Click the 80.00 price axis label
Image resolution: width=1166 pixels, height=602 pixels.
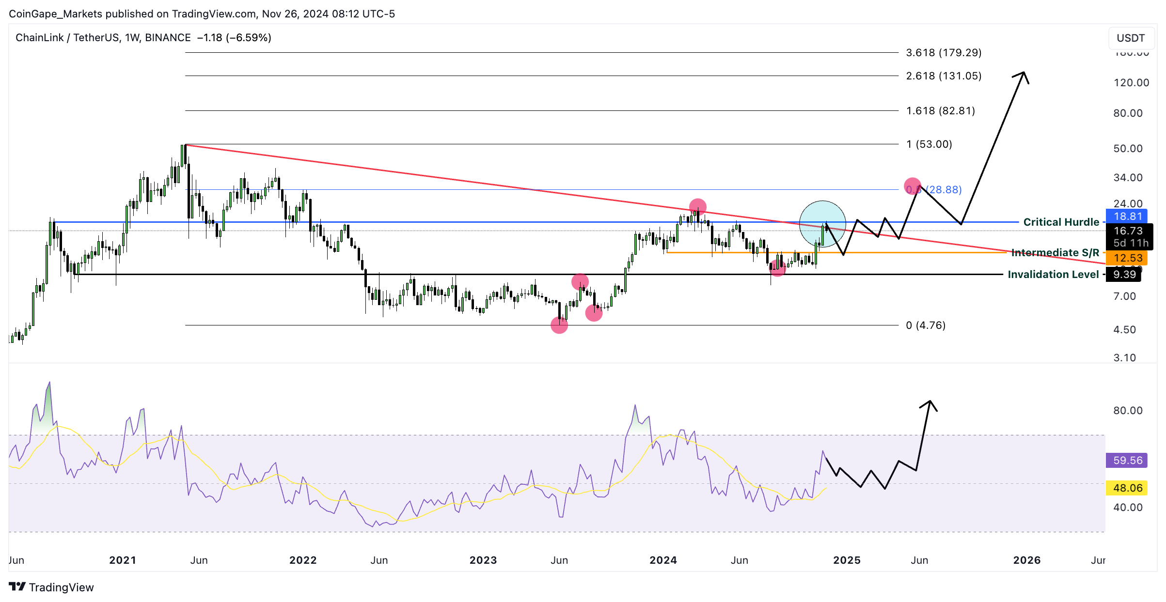(x=1128, y=113)
